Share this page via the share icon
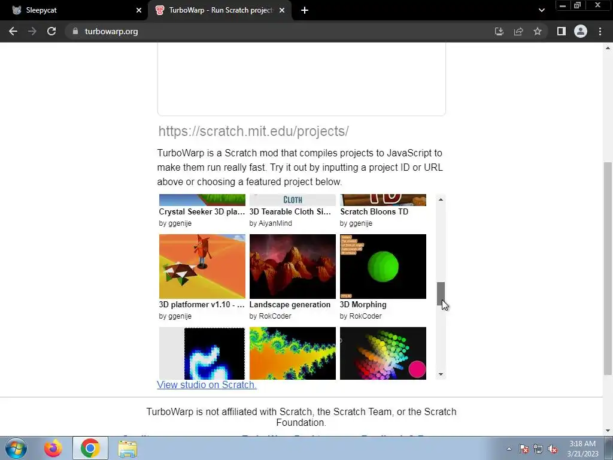 (518, 31)
